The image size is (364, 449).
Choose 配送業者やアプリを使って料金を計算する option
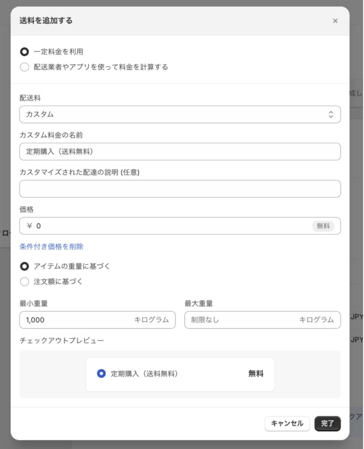(x=25, y=67)
